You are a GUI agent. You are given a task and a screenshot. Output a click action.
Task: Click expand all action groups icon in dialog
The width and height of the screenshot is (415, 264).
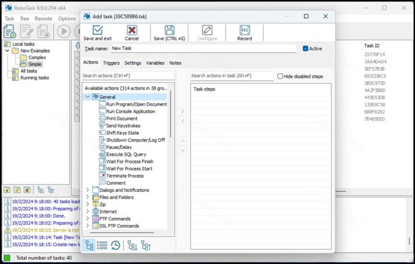132,246
